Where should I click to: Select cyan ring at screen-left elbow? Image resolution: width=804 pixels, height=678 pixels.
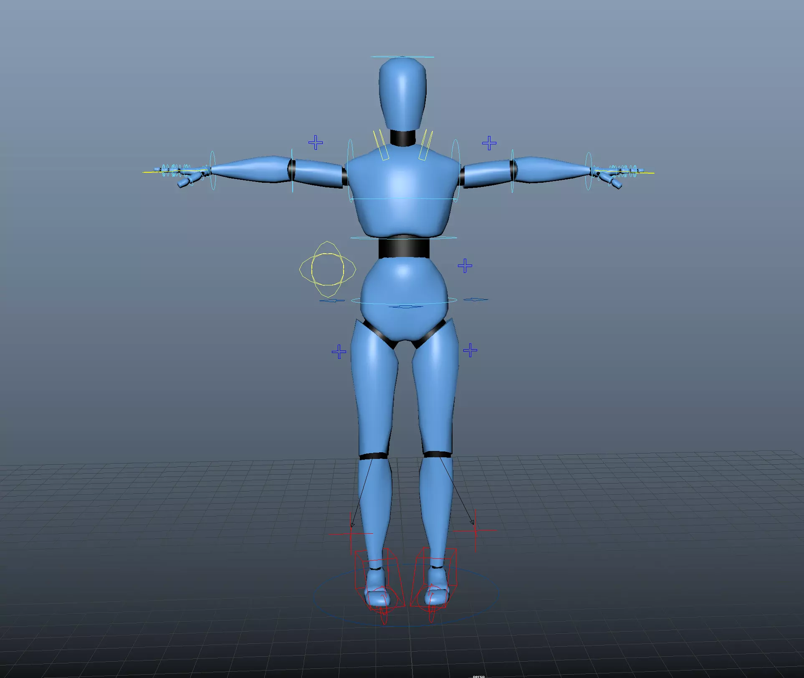(292, 170)
